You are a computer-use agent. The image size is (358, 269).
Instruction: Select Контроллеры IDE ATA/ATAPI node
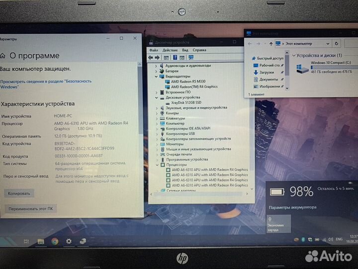coord(188,129)
